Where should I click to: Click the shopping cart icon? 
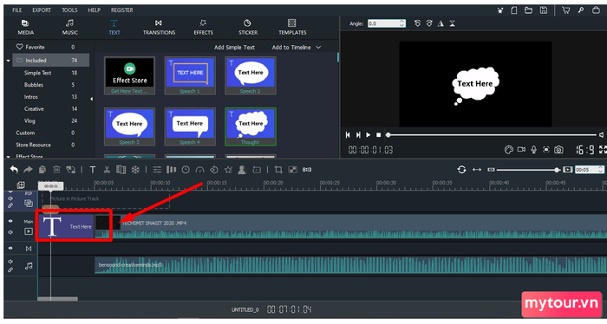click(565, 10)
